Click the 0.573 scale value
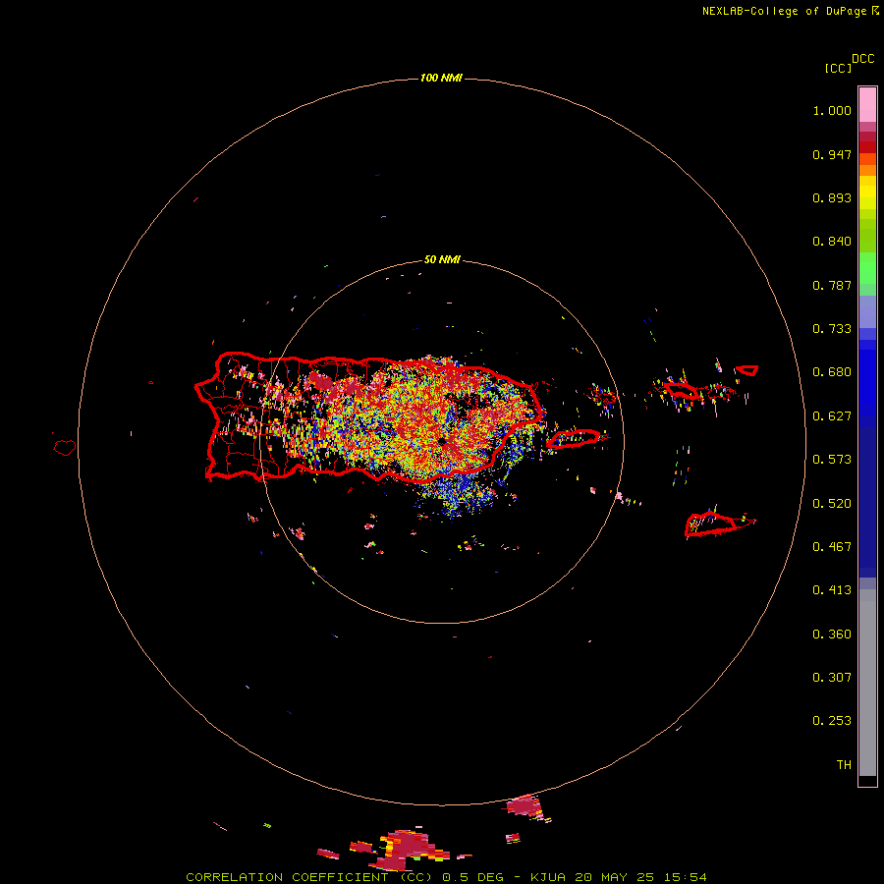 point(832,460)
